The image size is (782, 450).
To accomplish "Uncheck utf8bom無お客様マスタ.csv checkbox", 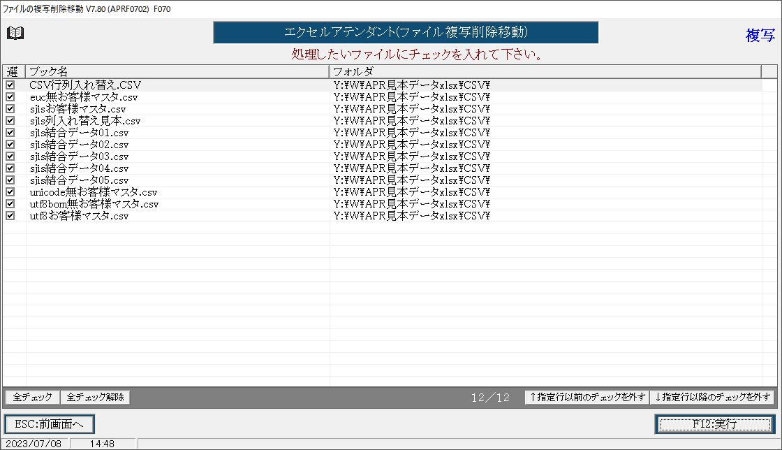I will pos(10,204).
